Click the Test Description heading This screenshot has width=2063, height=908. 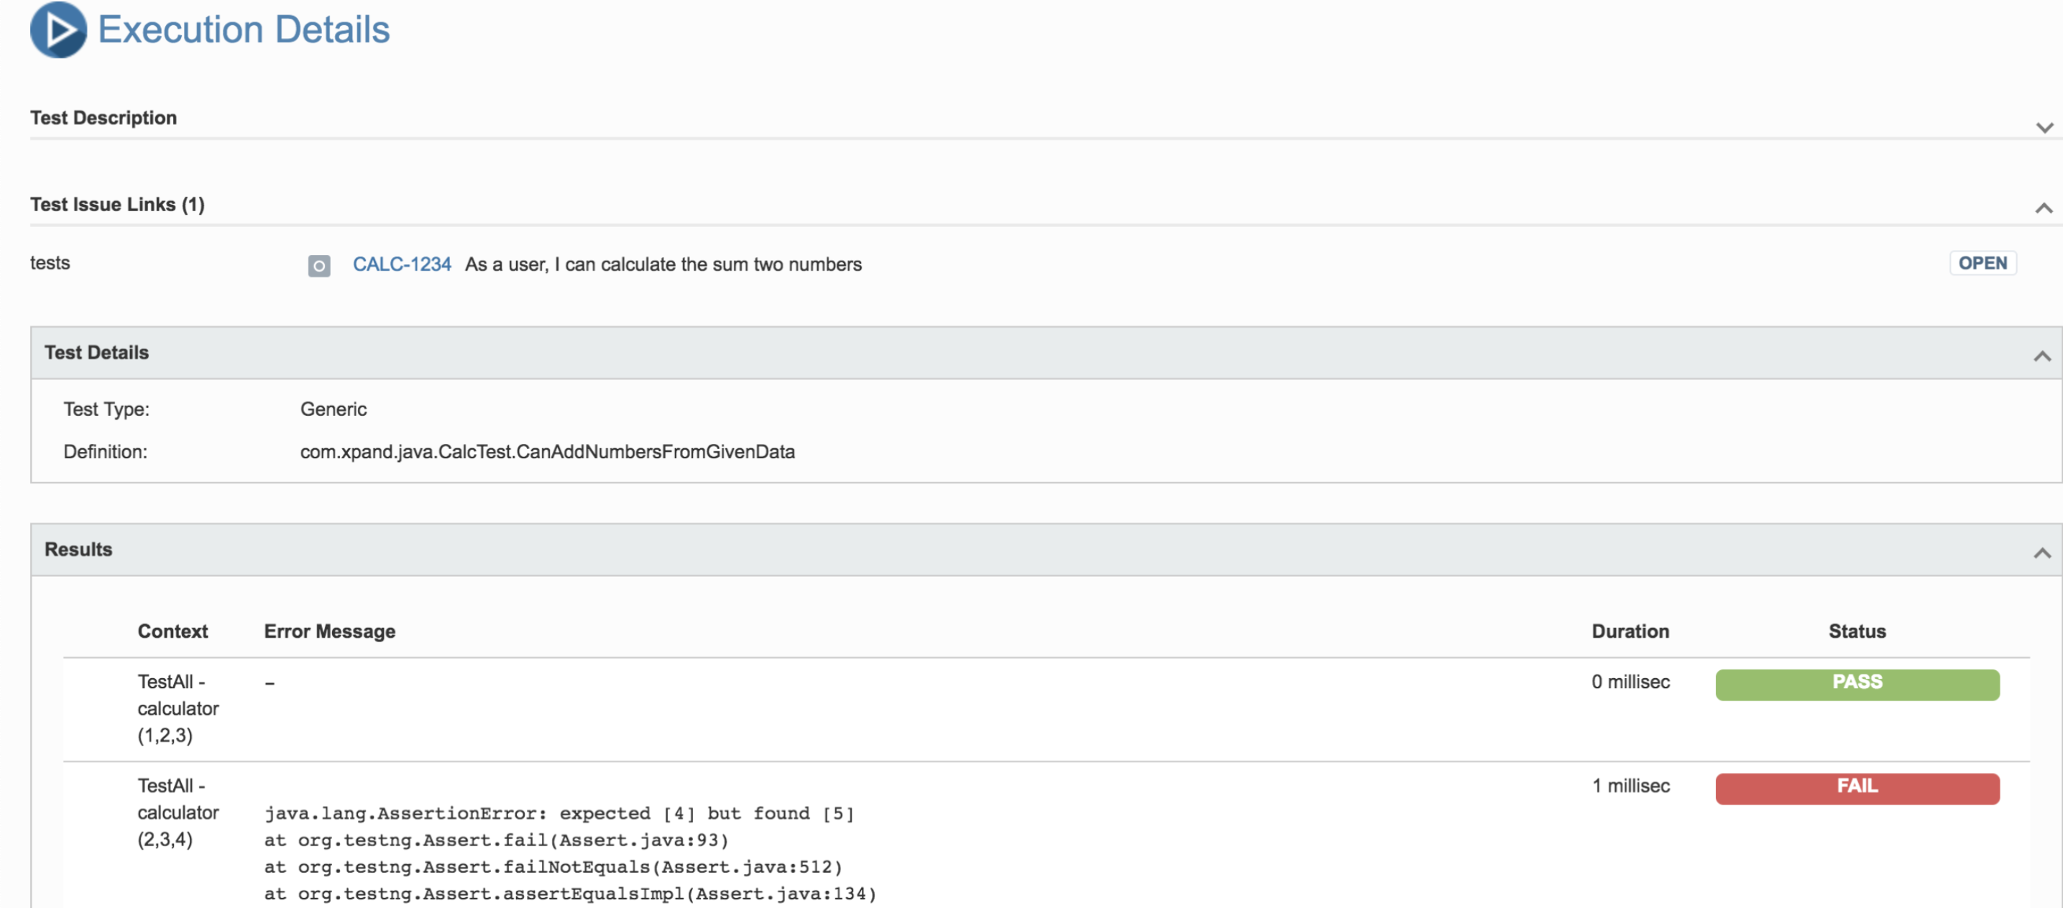pyautogui.click(x=104, y=118)
